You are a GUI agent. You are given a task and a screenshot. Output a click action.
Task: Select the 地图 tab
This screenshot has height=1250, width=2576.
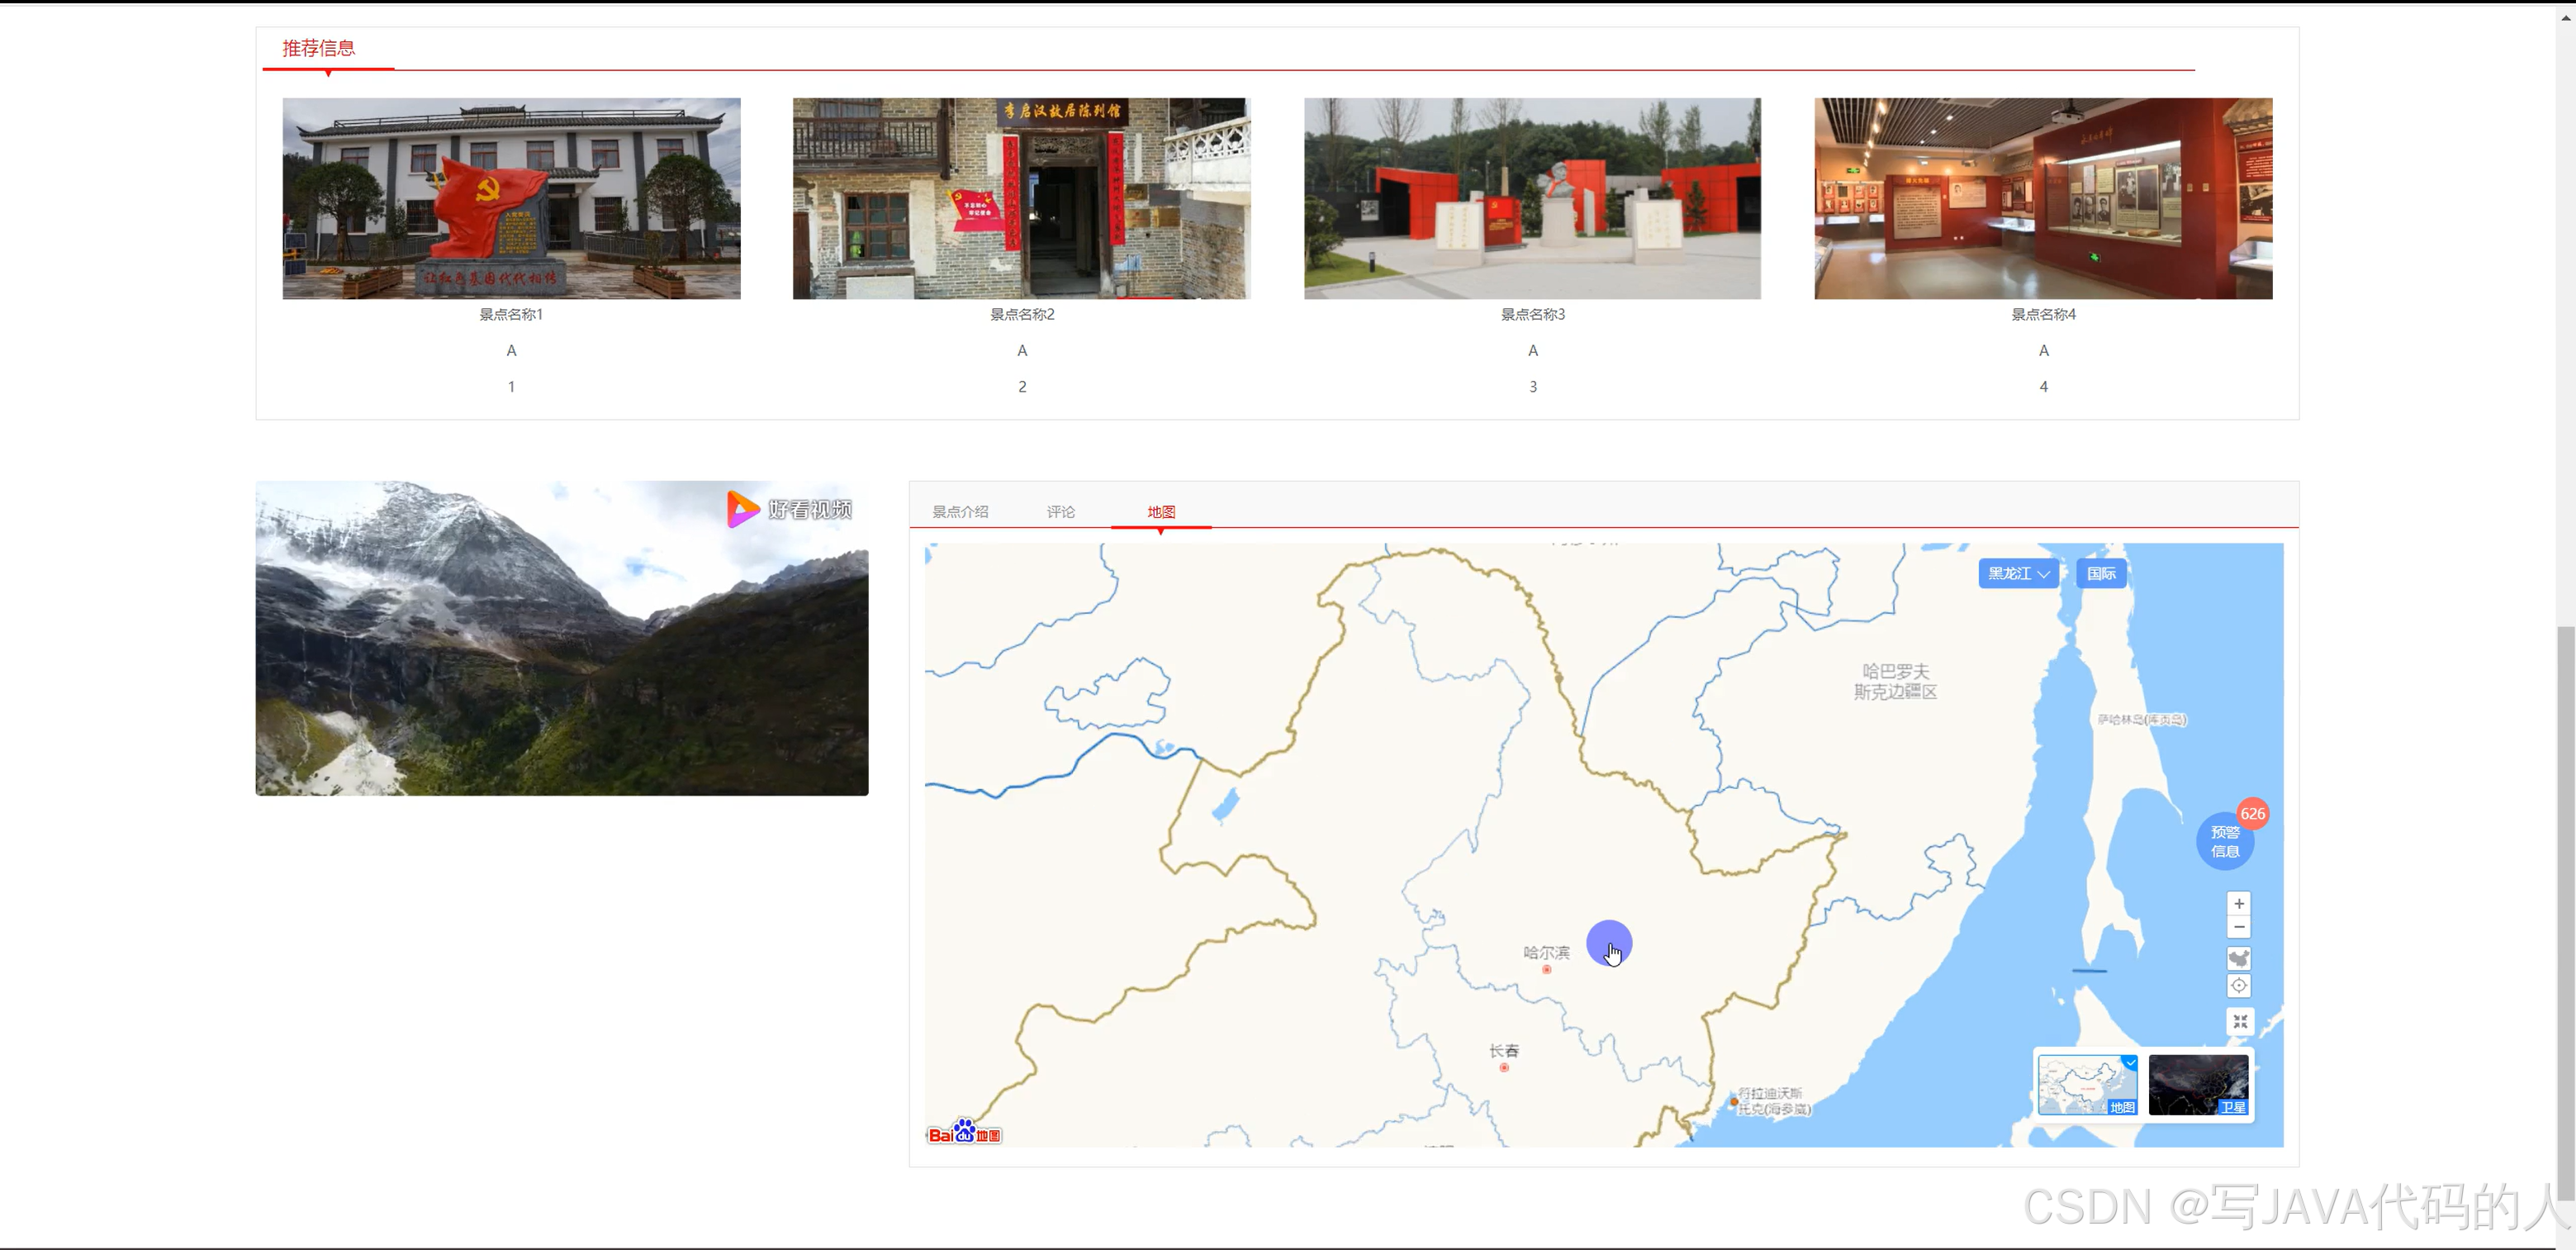[x=1161, y=511]
